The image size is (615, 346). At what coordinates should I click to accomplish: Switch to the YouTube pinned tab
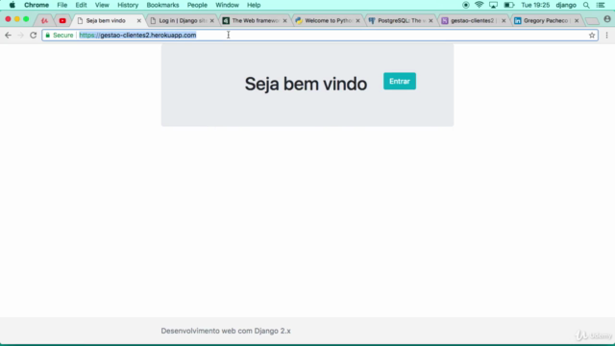tap(62, 20)
